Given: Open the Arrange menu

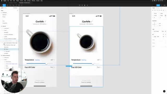Looking at the screenshot, I should [29, 1].
